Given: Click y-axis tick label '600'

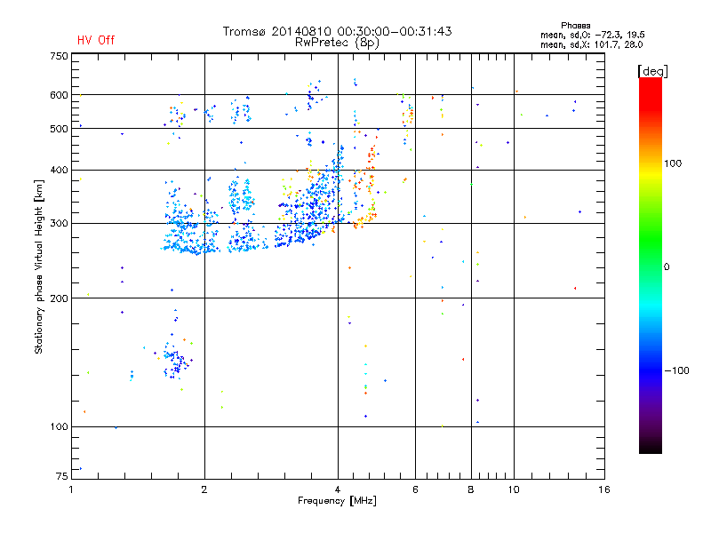Looking at the screenshot, I should click(x=59, y=95).
